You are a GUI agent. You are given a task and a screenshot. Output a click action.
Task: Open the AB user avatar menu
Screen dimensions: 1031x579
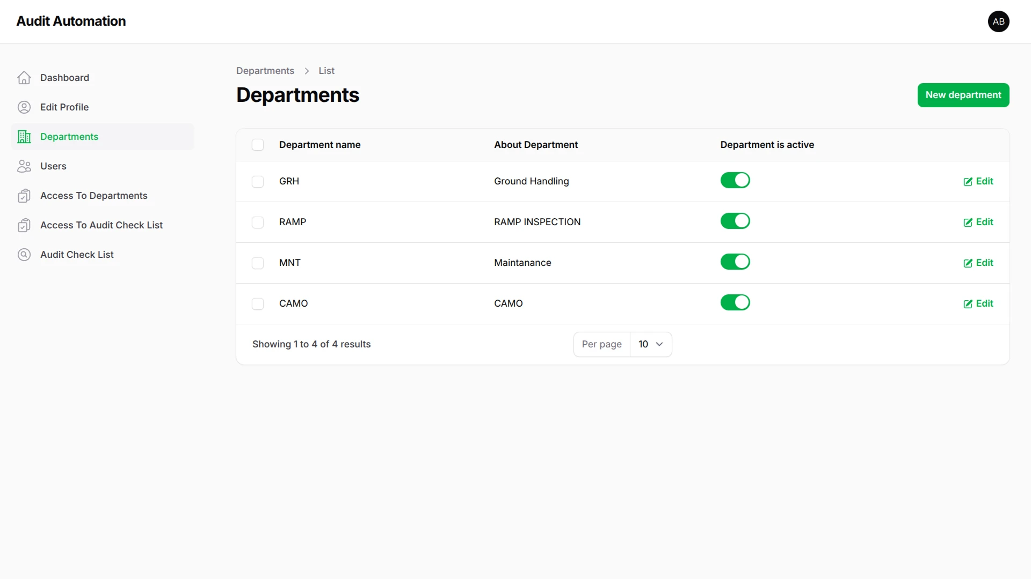998,21
